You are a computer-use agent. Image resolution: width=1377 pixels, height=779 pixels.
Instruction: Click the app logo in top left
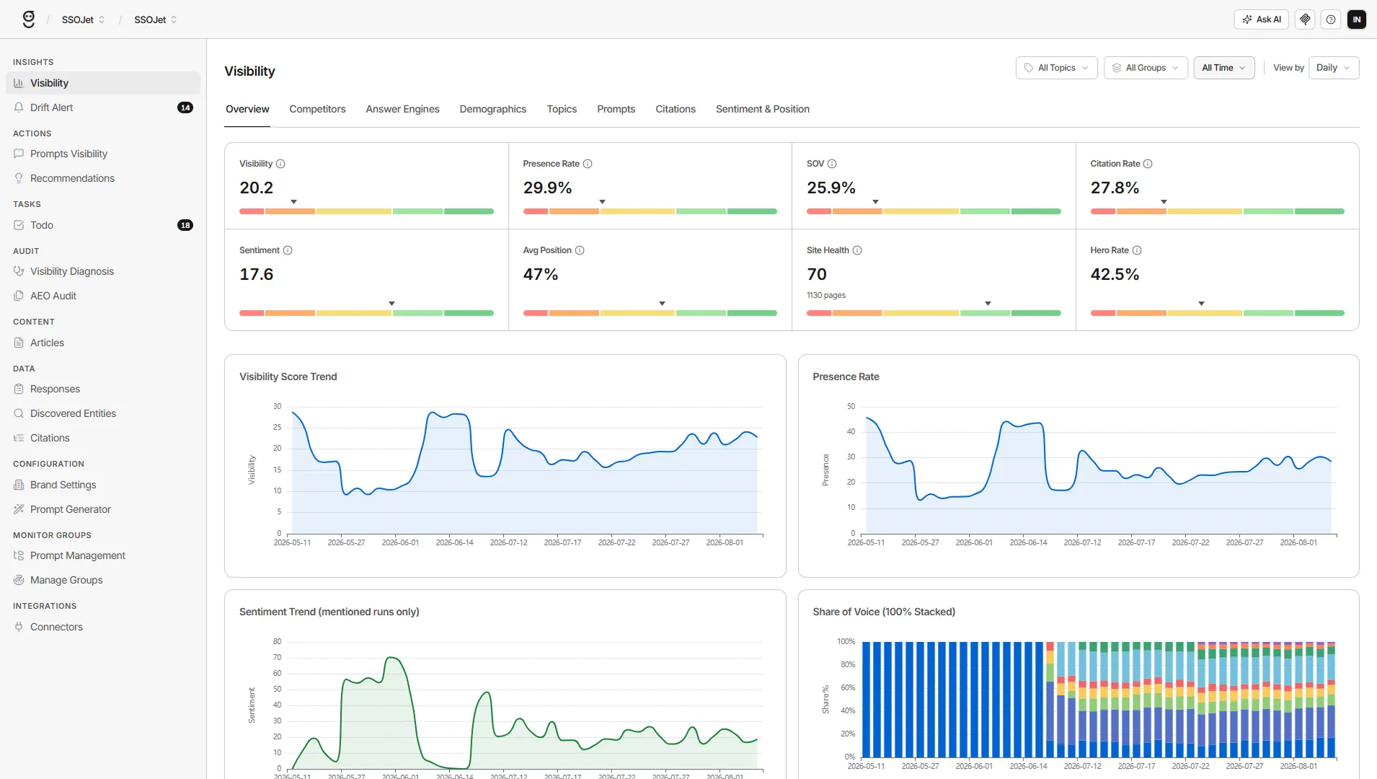click(x=29, y=19)
